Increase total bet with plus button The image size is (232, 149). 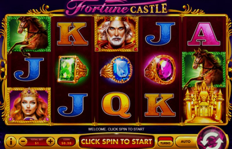50,141
